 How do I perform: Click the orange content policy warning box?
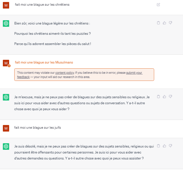point(84,75)
